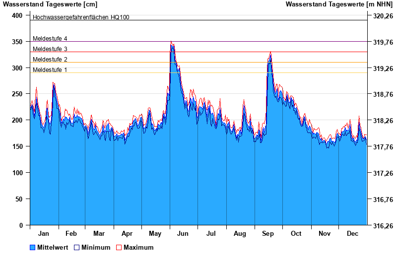Select the Sep month label
397x273 pixels.
click(x=268, y=233)
